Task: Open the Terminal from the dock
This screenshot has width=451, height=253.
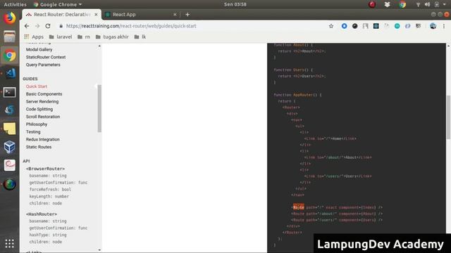Action: 9,92
